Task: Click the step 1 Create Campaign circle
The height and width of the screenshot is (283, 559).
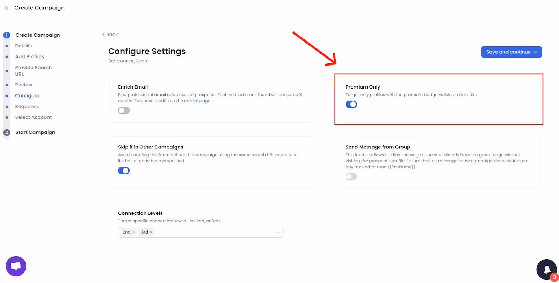Action: coord(6,35)
